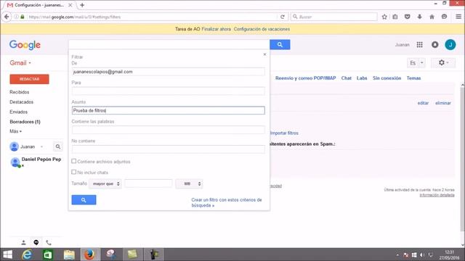Open the Hangouts conversations icon
The image size is (465, 261).
point(36,243)
